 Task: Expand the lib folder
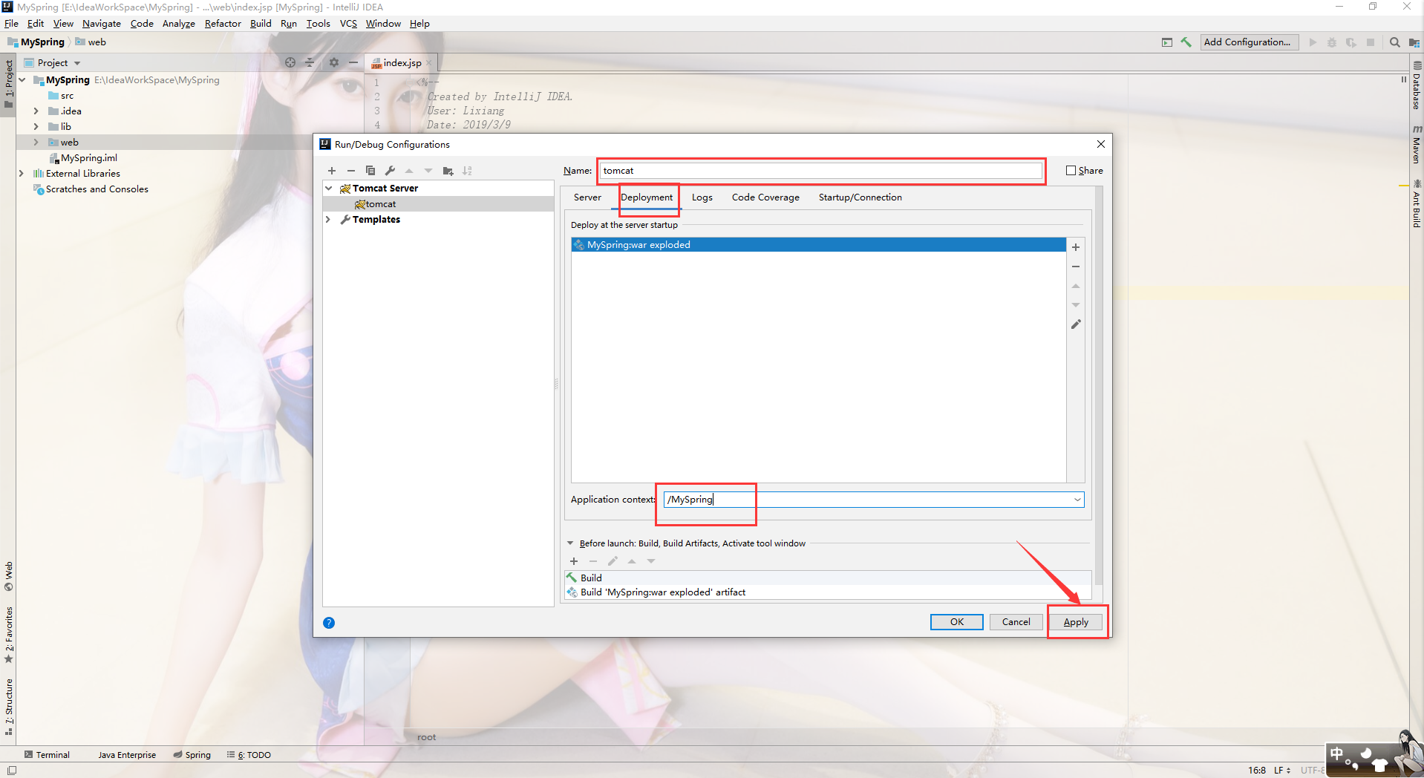pos(36,127)
